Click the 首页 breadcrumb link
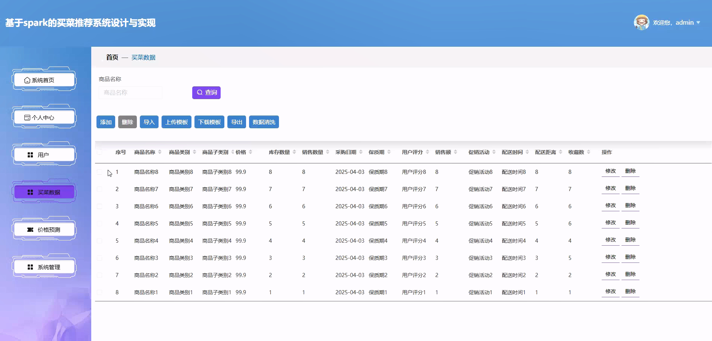The width and height of the screenshot is (712, 341). point(112,57)
